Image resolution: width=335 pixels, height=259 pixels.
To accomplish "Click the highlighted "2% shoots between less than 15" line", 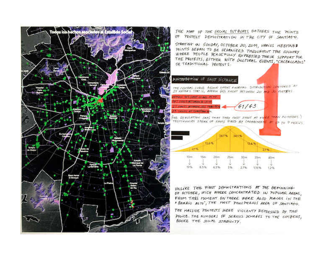I will 196,106.
